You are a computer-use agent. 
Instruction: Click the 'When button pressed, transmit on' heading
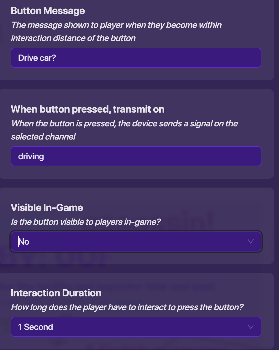click(87, 109)
